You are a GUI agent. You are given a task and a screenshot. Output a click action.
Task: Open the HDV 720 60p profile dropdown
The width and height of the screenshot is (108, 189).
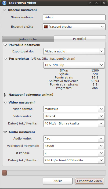(x=74, y=65)
